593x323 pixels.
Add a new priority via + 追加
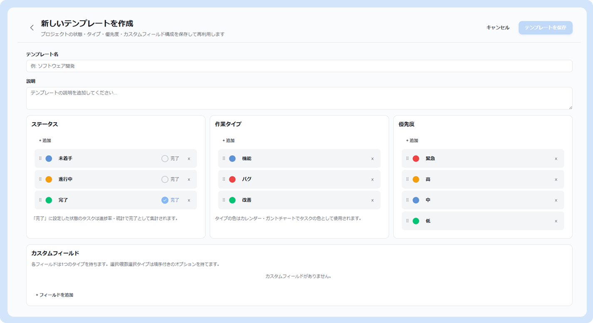tap(412, 141)
